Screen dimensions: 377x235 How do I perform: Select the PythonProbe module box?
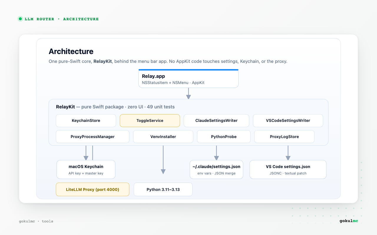pos(224,137)
